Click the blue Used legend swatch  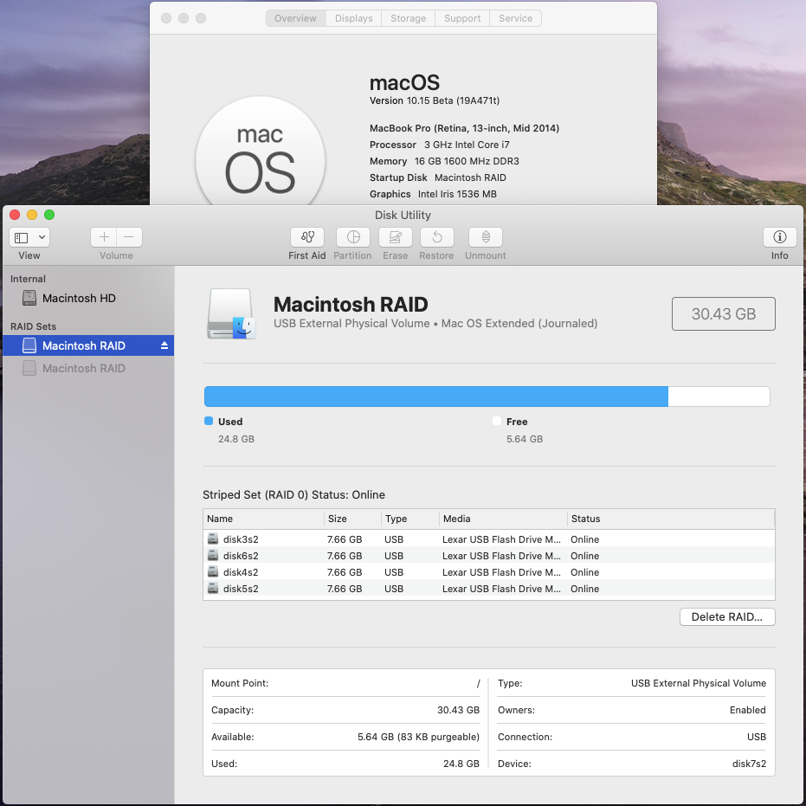click(x=209, y=421)
